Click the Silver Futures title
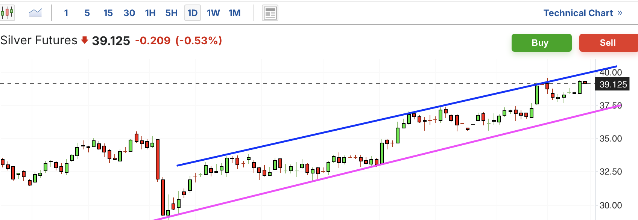 point(39,40)
